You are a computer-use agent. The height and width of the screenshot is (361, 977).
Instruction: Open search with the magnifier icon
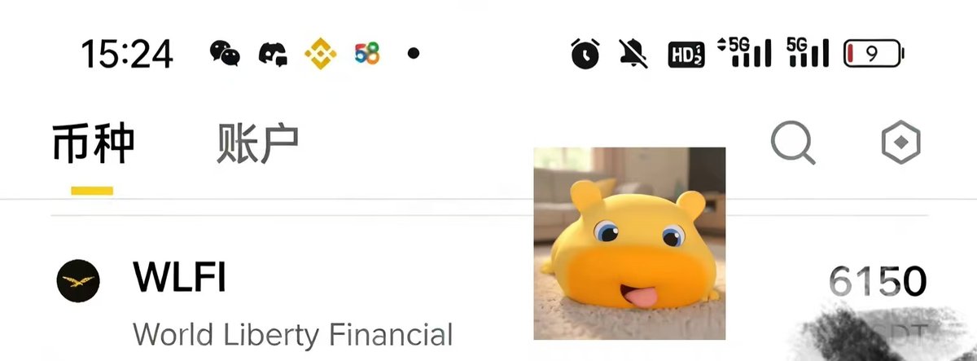point(793,145)
